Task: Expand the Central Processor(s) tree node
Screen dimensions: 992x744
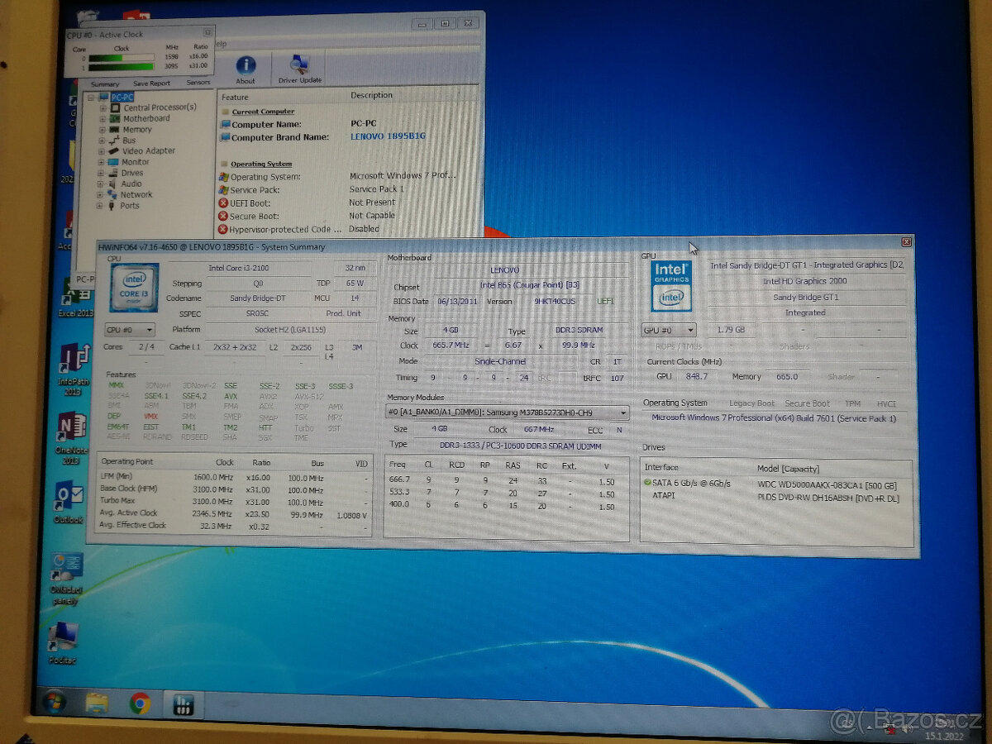Action: [x=104, y=107]
